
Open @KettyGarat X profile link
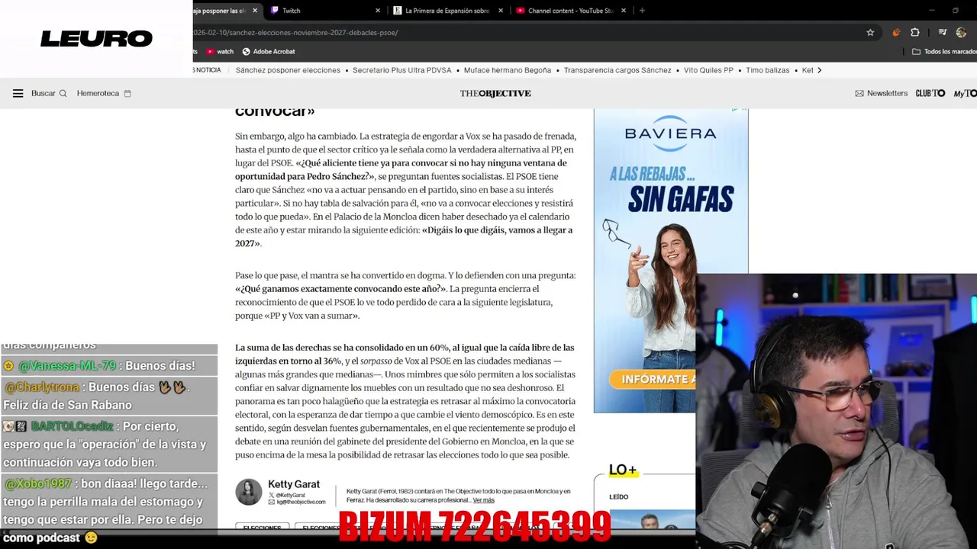pyautogui.click(x=286, y=495)
